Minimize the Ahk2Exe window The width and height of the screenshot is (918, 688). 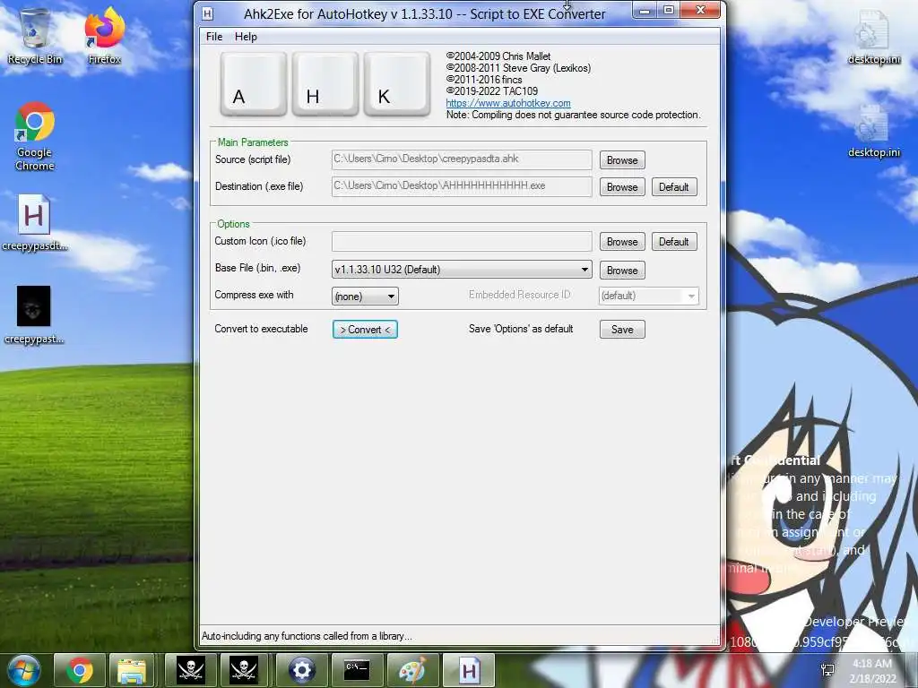tap(645, 10)
